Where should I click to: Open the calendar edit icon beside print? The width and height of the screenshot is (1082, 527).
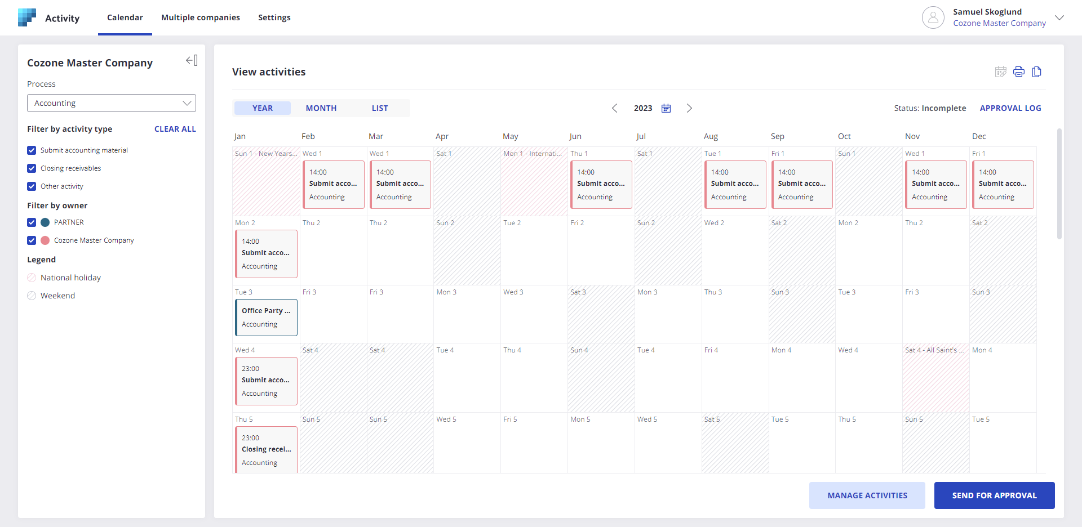(1000, 72)
